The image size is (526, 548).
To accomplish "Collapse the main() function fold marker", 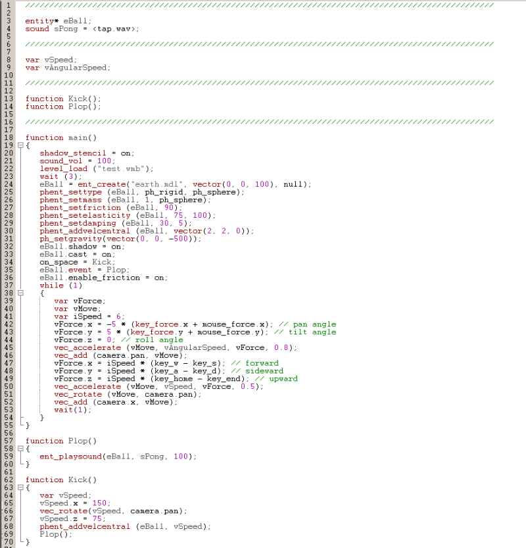I will pyautogui.click(x=20, y=145).
